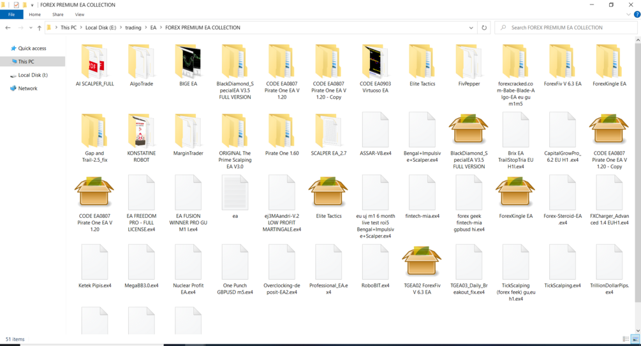641x346 pixels.
Task: Navigate to trading in breadcrumb path
Action: [133, 28]
